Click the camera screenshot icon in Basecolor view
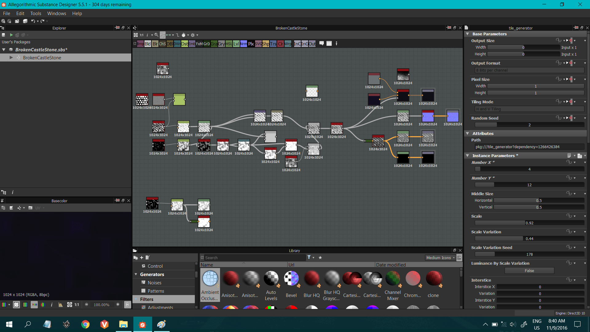The width and height of the screenshot is (590, 332). (x=30, y=208)
